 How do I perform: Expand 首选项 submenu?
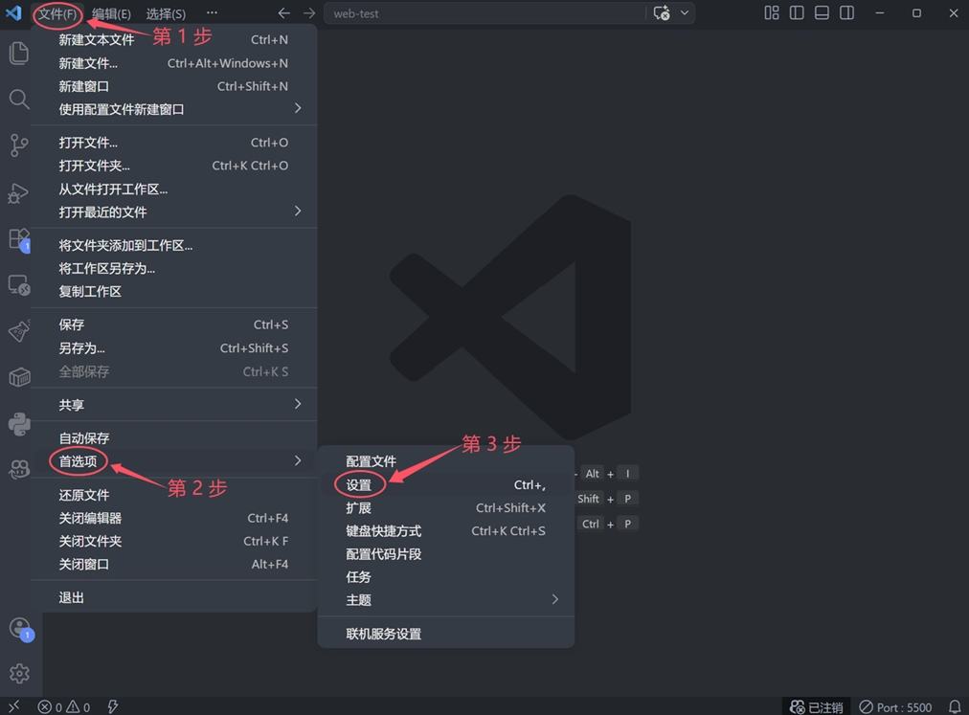coord(173,461)
